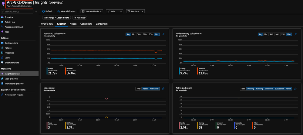This screenshot has height=135, width=303.
Task: Pin the Node CPU utilization chart
Action: tap(163, 34)
